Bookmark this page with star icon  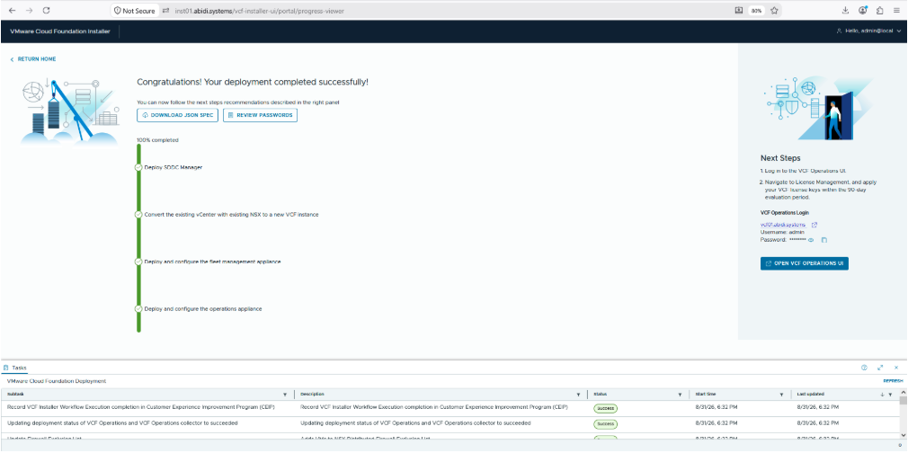tap(774, 11)
